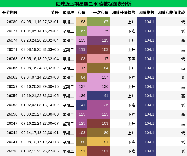Select period number 26044
Screen dimensions: 187x156
pyautogui.click(x=12, y=133)
